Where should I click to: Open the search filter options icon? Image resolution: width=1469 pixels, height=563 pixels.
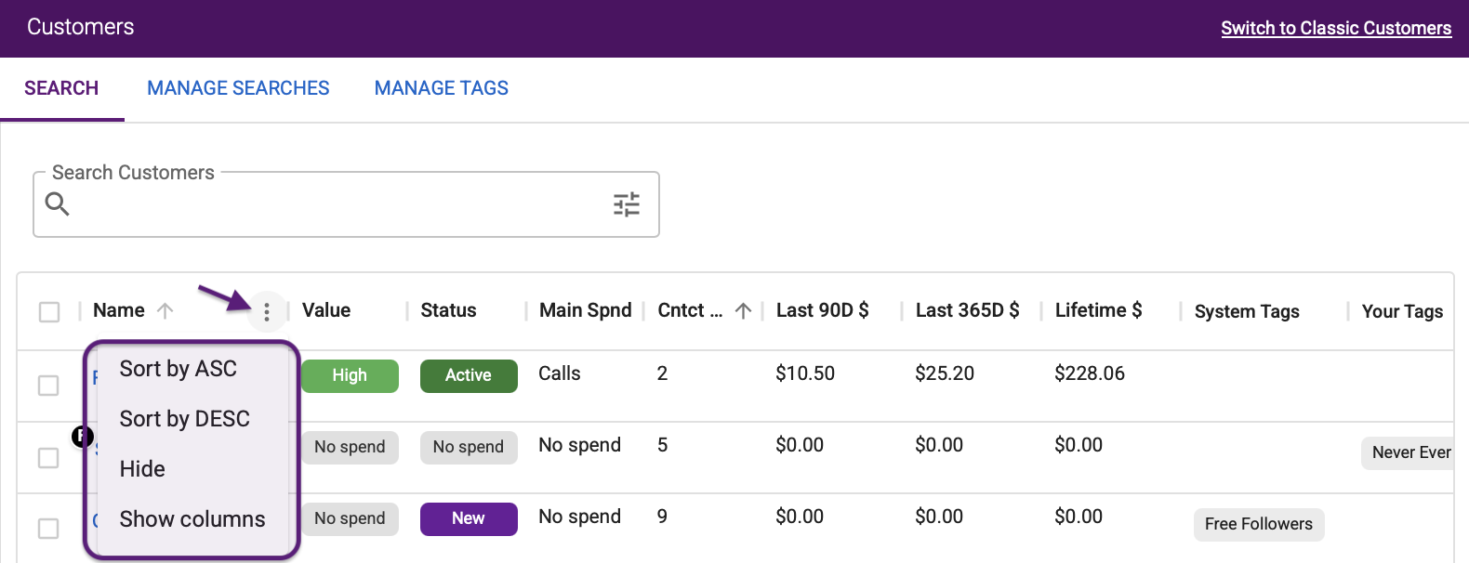[x=627, y=204]
